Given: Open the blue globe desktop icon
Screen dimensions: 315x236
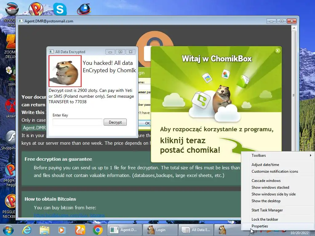Looking at the screenshot, I should tap(84, 9).
